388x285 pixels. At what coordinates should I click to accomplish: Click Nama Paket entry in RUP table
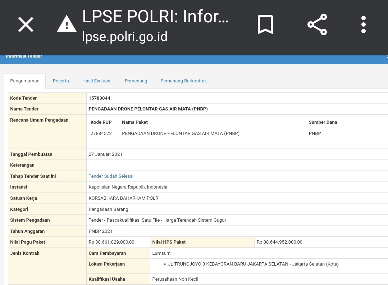point(181,133)
